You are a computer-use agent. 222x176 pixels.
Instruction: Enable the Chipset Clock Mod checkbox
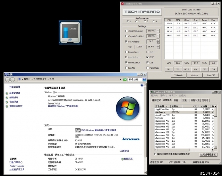(x=126, y=36)
